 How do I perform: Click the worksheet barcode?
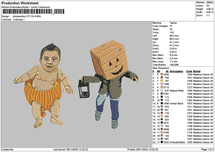[33, 11]
